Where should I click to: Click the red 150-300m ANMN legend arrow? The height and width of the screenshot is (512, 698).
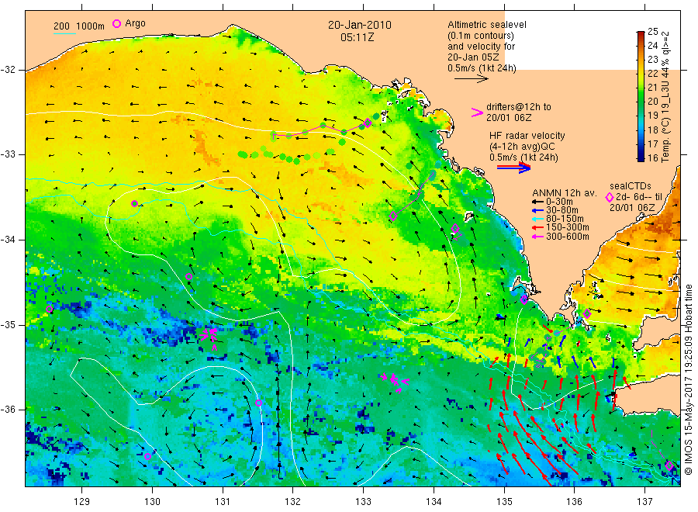(x=537, y=227)
